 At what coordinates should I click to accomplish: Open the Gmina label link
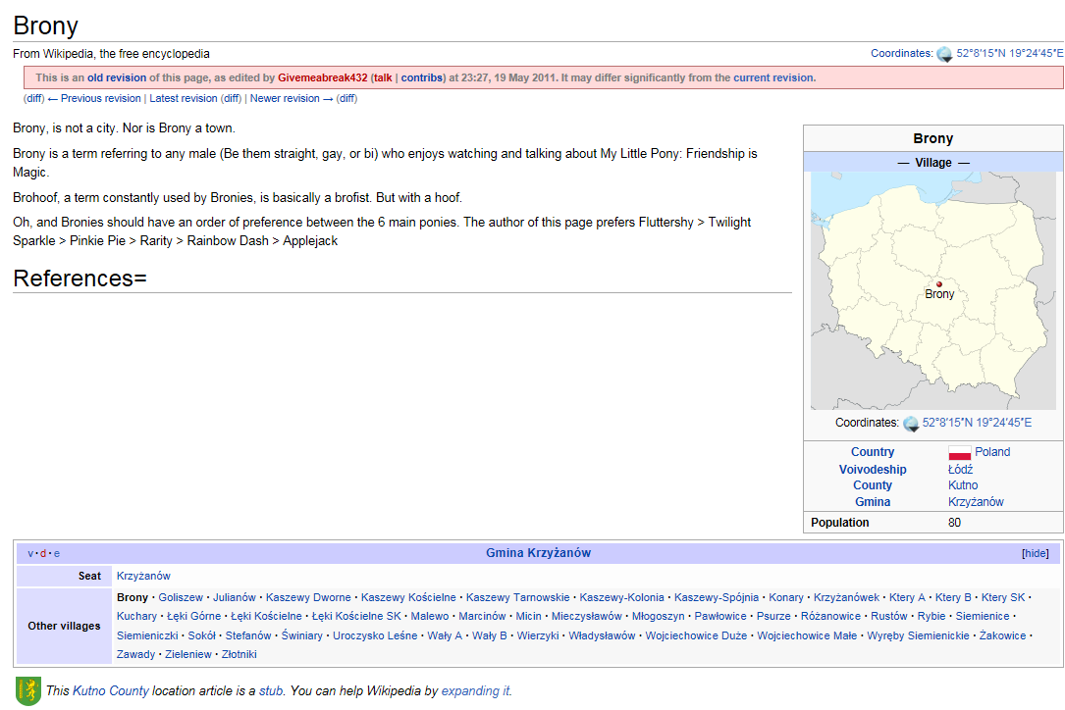872,502
